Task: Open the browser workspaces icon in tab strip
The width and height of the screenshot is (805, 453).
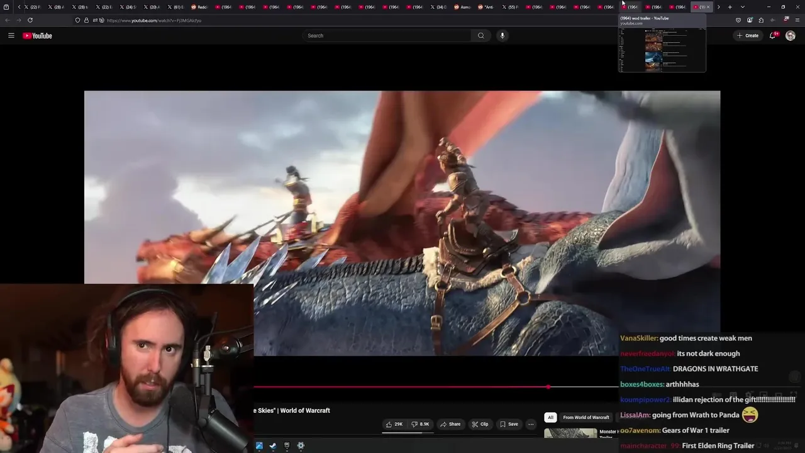Action: 6,7
